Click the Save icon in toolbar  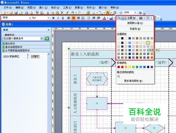pos(16,13)
